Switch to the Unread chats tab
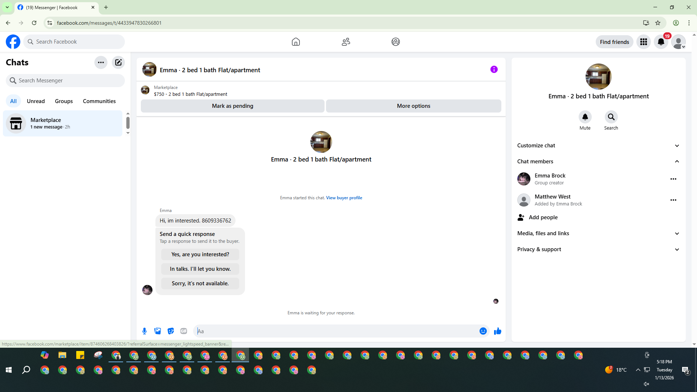 click(36, 101)
